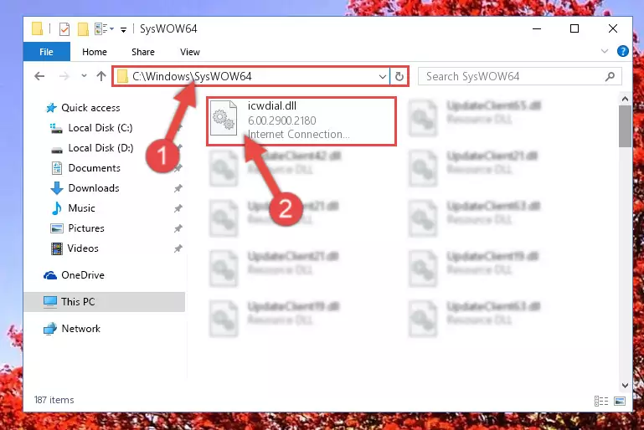Image resolution: width=644 pixels, height=430 pixels.
Task: Open Downloads in the sidebar
Action: (94, 188)
